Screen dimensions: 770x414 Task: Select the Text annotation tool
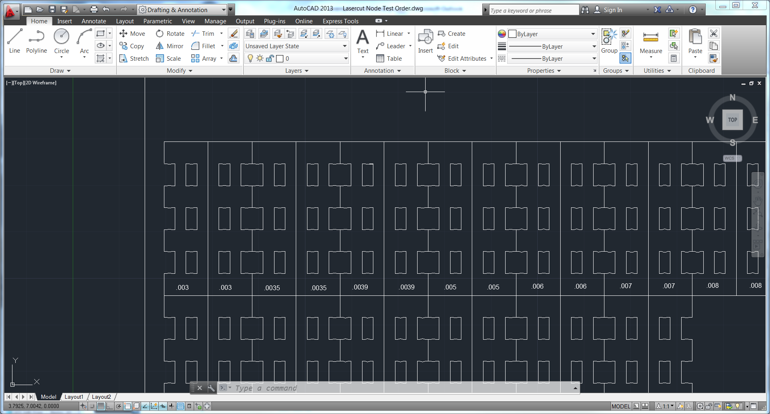362,41
